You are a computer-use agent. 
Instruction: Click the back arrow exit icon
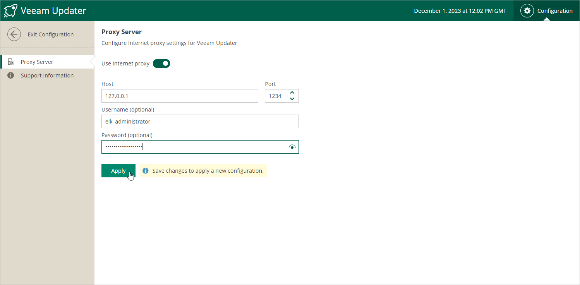point(14,34)
